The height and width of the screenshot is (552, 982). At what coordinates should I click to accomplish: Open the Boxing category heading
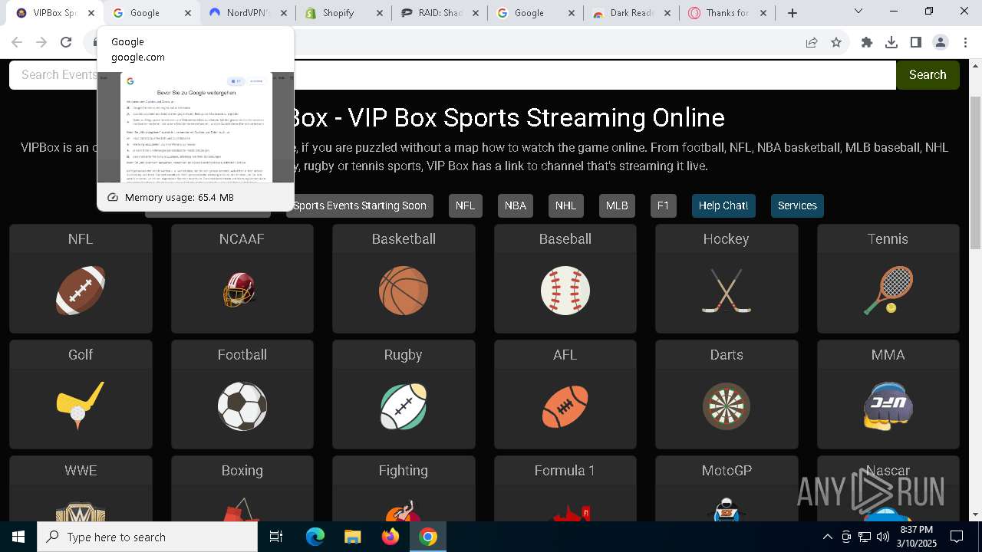click(x=242, y=471)
